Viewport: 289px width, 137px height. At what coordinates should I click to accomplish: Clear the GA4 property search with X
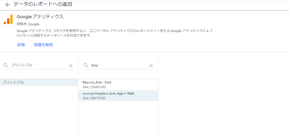[151, 66]
